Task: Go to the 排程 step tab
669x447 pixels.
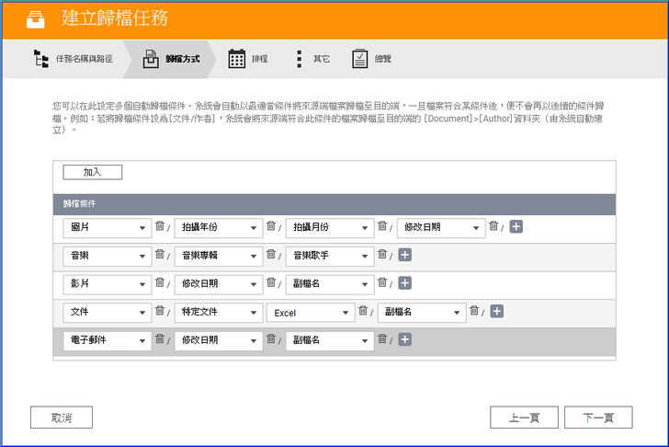Action: (x=249, y=59)
